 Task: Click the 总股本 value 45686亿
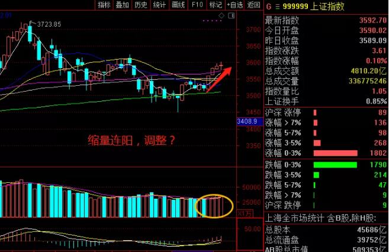point(372,230)
